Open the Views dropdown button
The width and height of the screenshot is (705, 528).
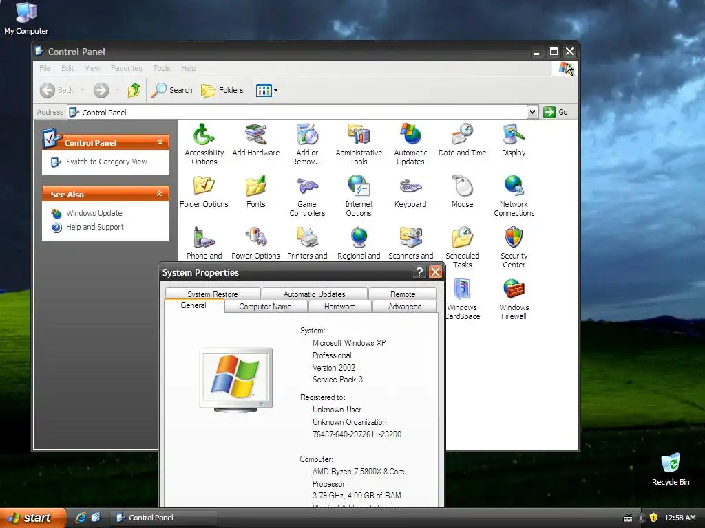coord(266,90)
